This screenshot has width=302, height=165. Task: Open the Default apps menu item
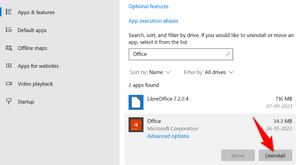tap(32, 30)
